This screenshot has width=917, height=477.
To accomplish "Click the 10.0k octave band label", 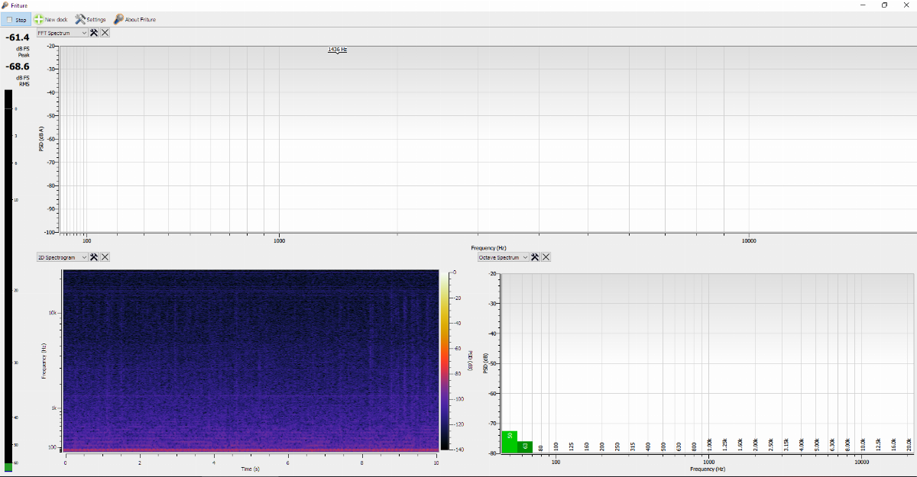I will 863,444.
